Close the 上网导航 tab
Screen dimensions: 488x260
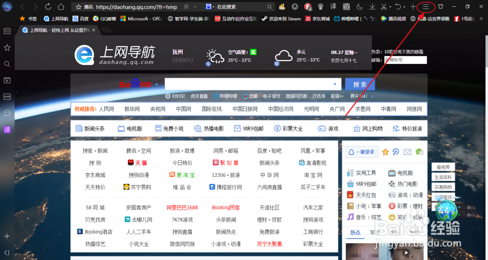point(94,30)
